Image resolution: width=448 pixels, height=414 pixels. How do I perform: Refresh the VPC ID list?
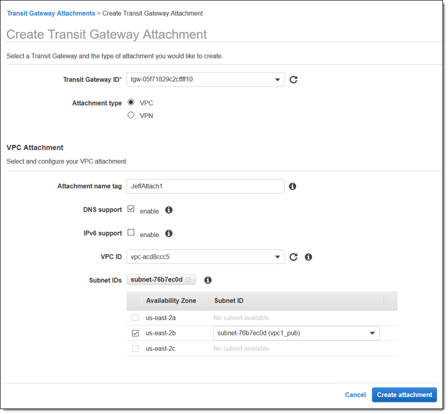coord(293,257)
